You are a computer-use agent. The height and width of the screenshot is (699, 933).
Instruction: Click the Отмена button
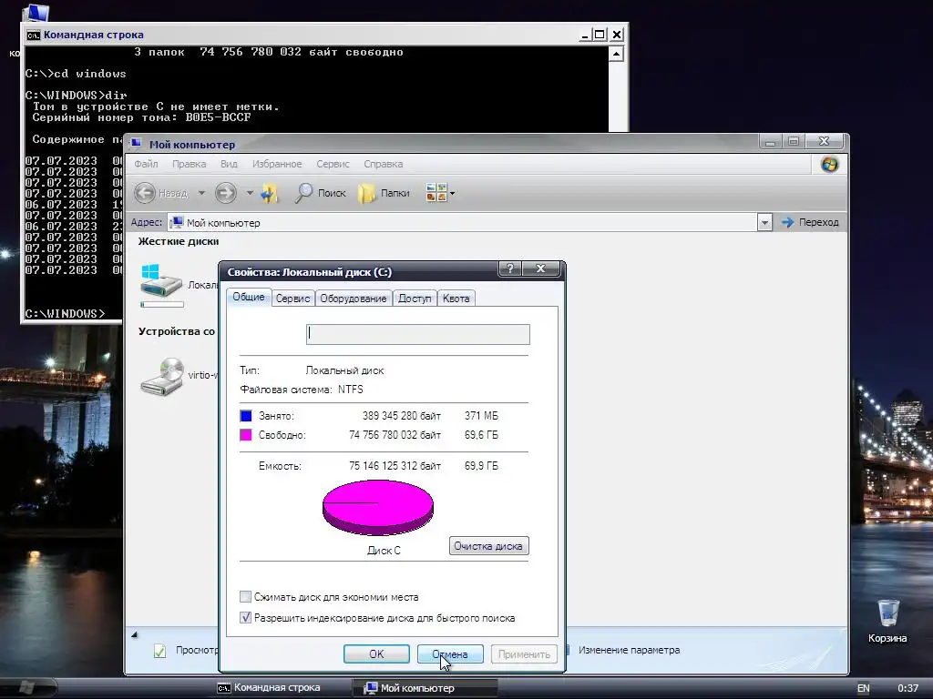(x=450, y=653)
